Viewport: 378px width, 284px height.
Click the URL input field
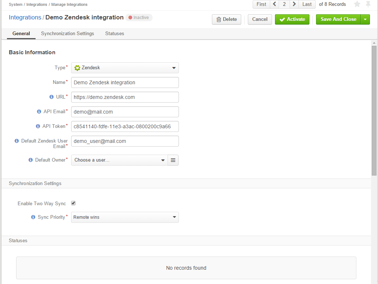tap(125, 97)
